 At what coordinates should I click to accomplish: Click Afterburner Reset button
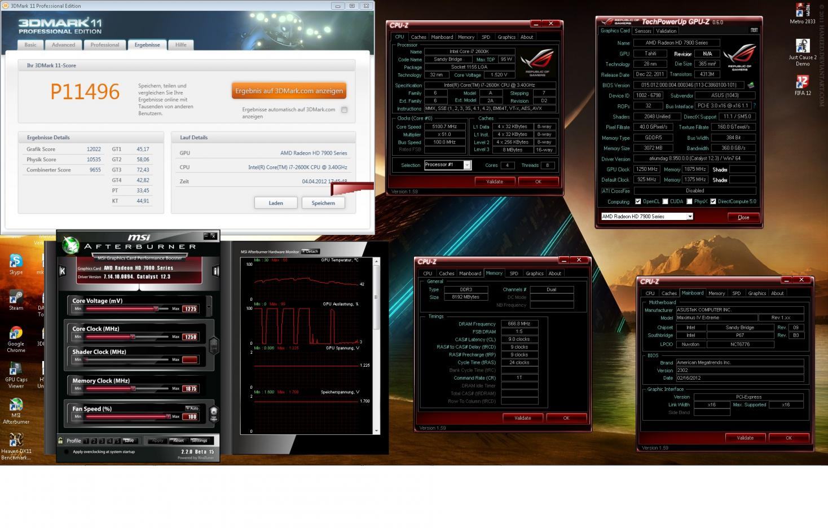point(178,441)
